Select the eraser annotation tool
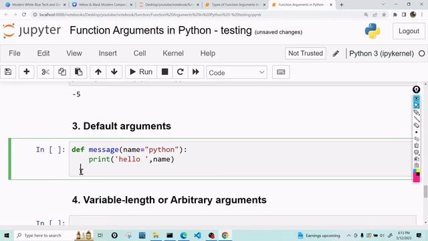This screenshot has width=428, height=241. [x=416, y=125]
